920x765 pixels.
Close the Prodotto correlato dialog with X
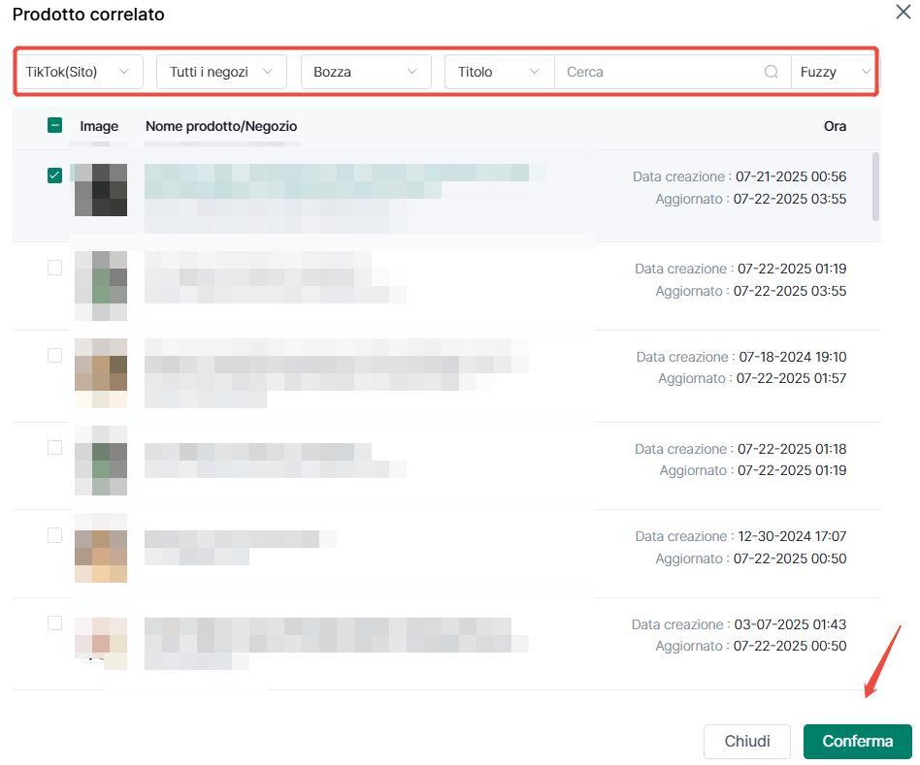tap(903, 11)
